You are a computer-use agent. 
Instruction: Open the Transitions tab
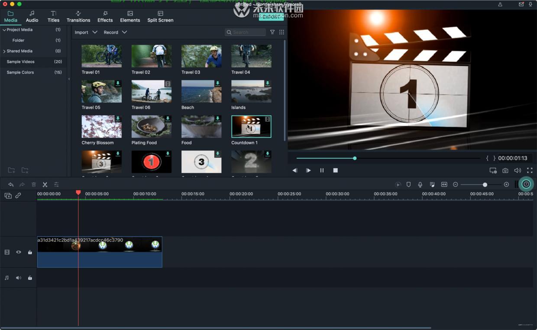[78, 16]
